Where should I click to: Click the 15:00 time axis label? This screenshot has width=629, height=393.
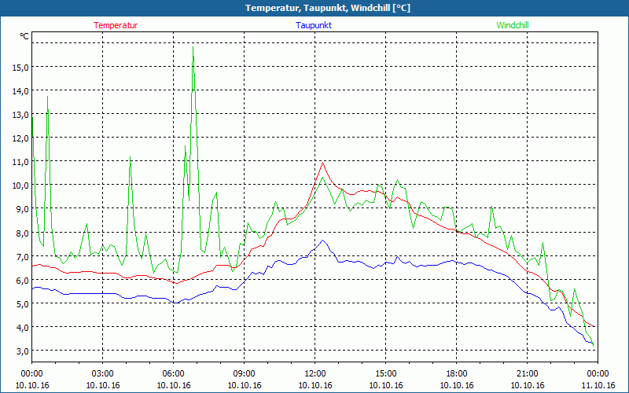[386, 374]
